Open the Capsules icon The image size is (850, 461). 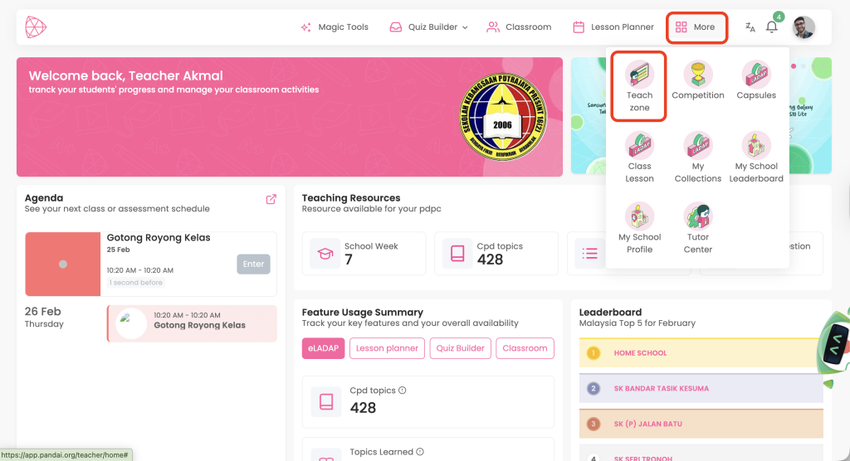point(755,75)
